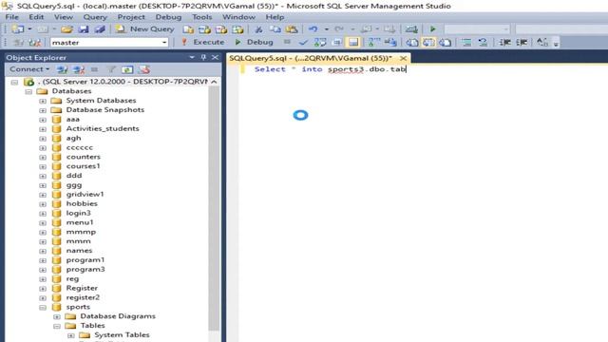Click the Undo arrow icon
Screen dimensions: 608x342
pyautogui.click(x=313, y=29)
